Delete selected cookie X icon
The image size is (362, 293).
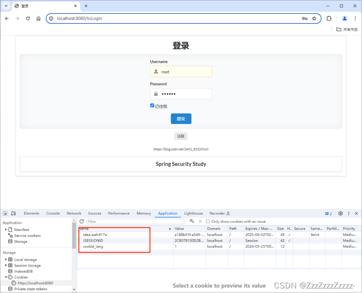tap(200, 221)
